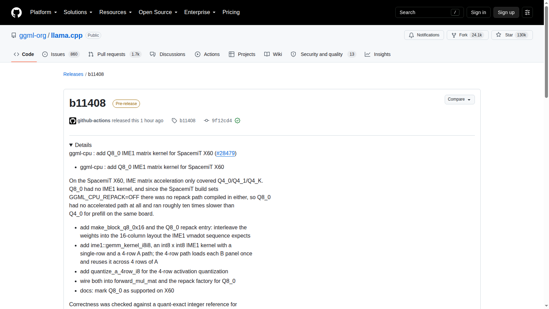Open the Resources dropdown
The image size is (549, 309).
coord(116,12)
